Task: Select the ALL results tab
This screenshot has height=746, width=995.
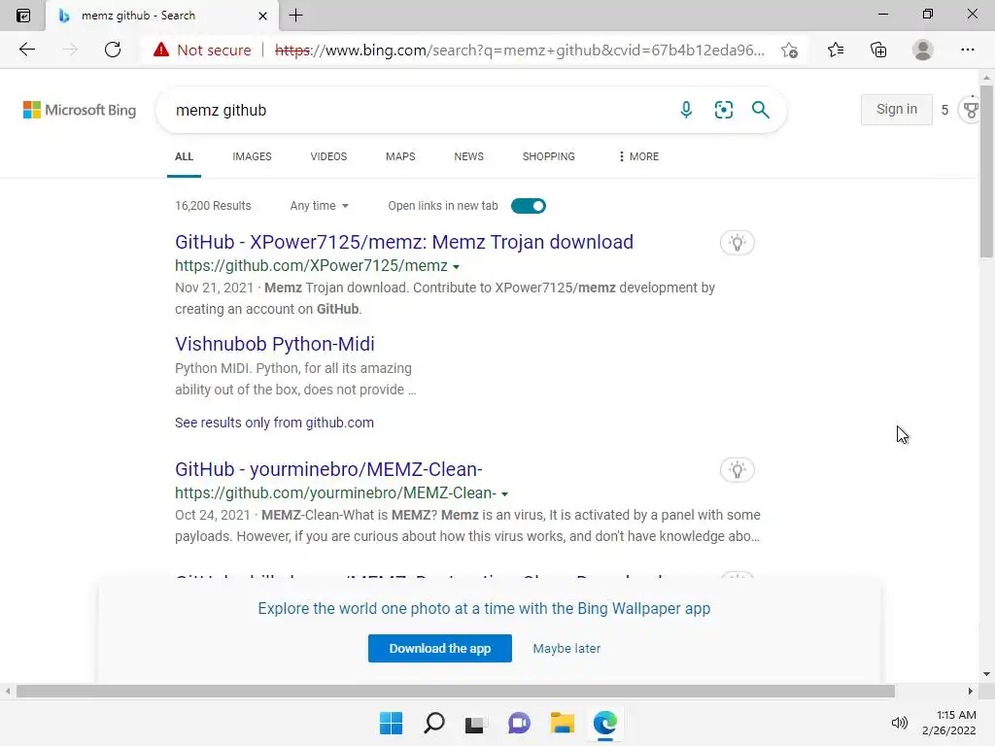Action: point(184,156)
